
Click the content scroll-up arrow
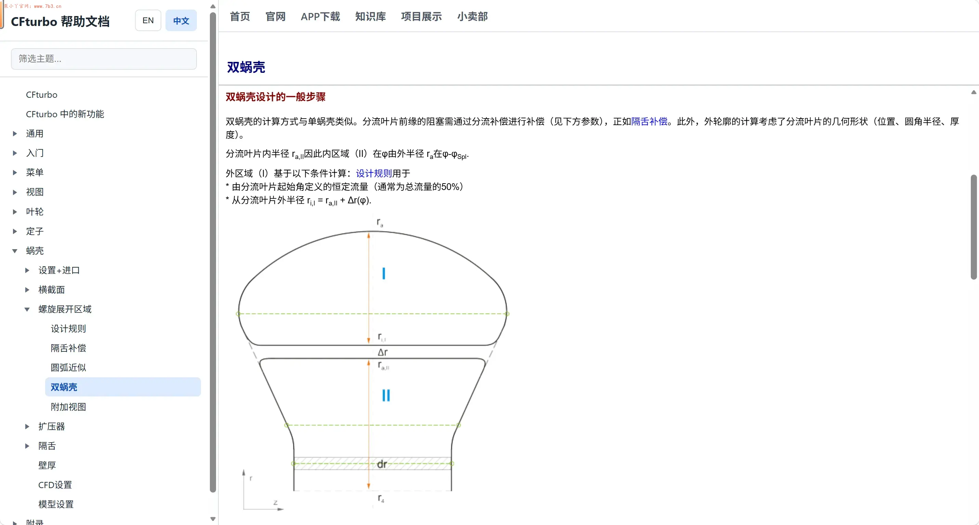click(974, 92)
